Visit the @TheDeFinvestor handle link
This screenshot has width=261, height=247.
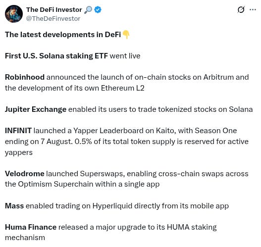[x=53, y=19]
